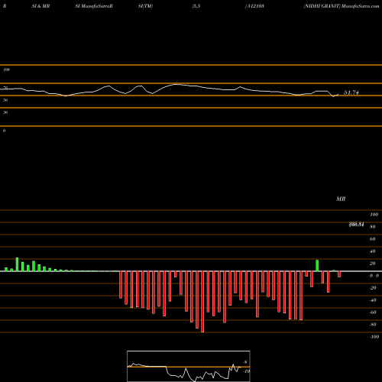Open the mini line chart thumbnail at bottom
This screenshot has height=382, width=382.
189,366
